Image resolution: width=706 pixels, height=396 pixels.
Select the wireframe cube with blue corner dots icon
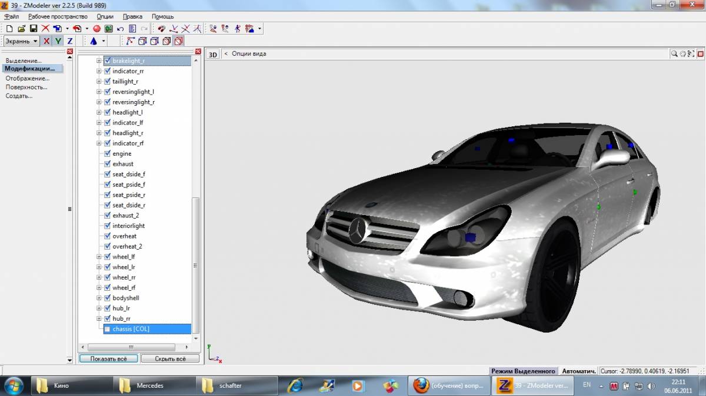click(x=155, y=41)
